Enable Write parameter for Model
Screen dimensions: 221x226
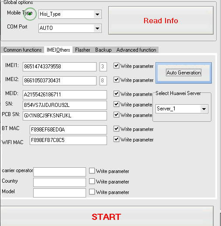click(92, 192)
